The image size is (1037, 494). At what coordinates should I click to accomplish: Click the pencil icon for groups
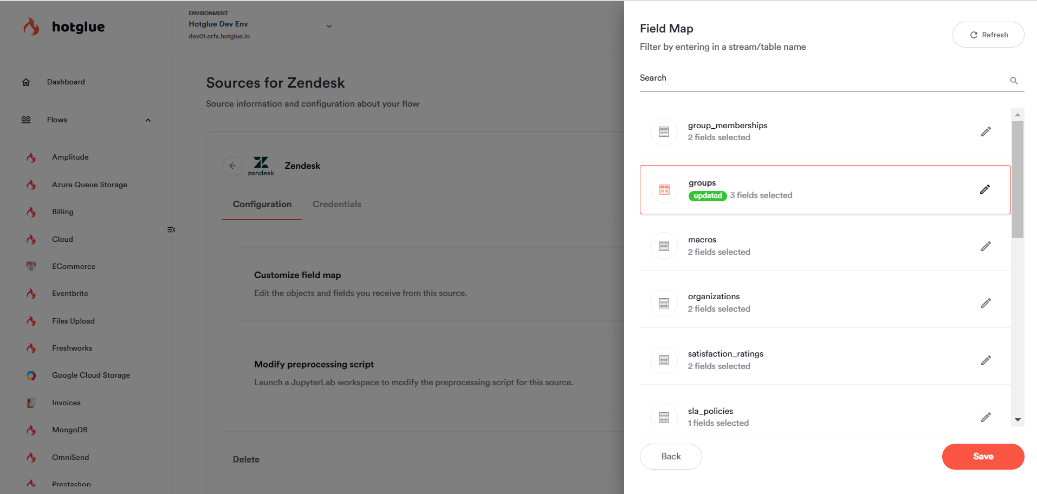984,189
